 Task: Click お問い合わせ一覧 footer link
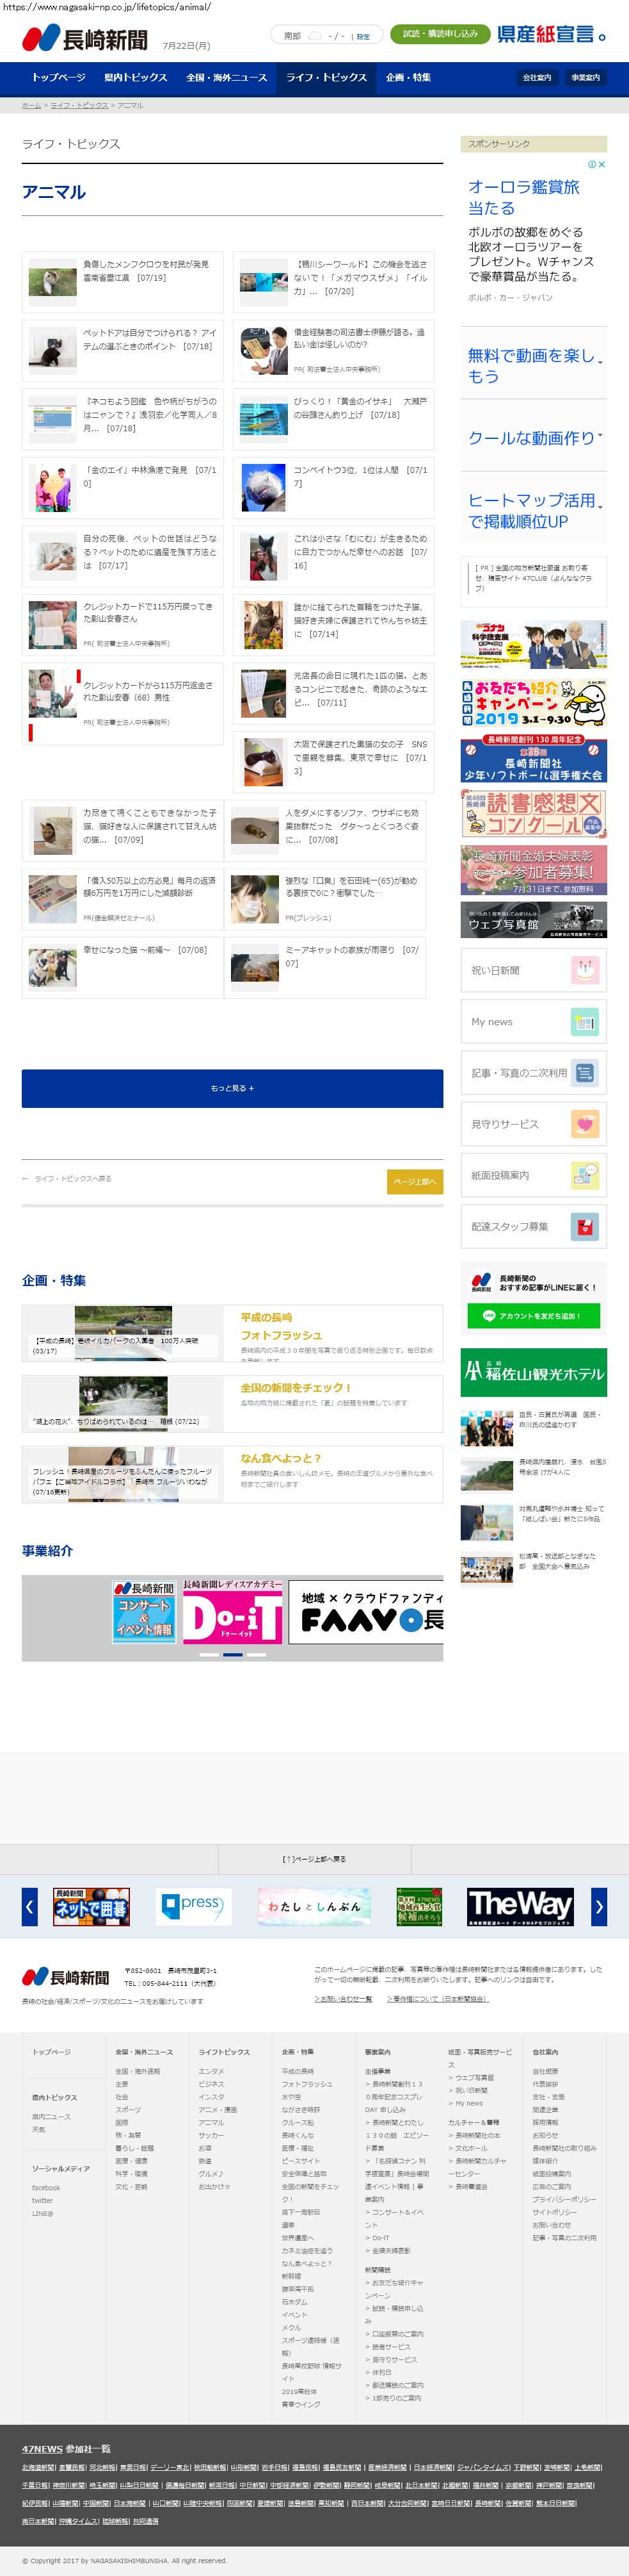tap(344, 1999)
